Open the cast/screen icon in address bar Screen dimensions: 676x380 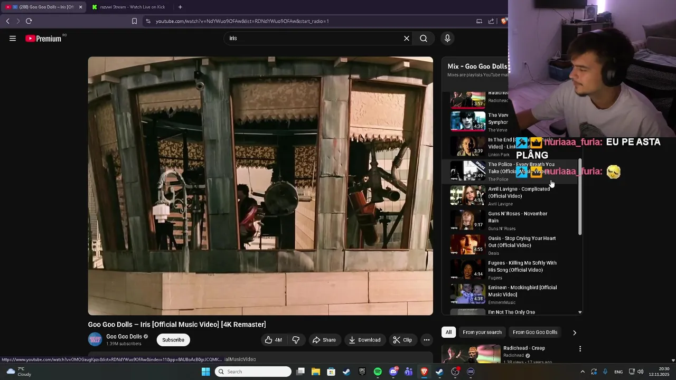click(479, 21)
